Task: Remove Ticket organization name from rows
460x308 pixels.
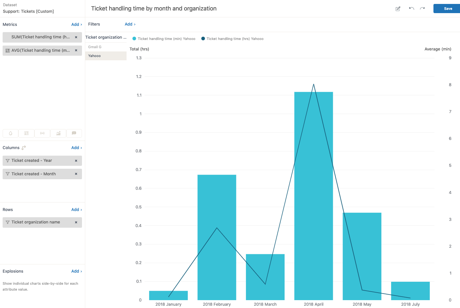Action: [76, 222]
